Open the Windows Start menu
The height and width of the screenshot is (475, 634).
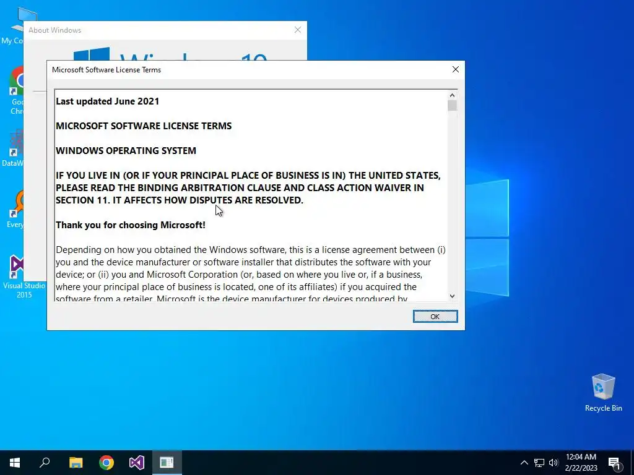15,463
